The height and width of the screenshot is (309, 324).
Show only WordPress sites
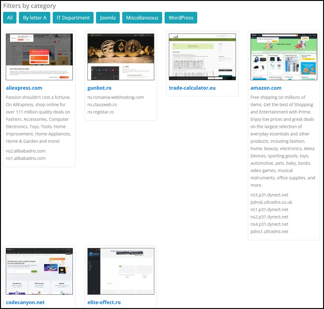tap(181, 18)
